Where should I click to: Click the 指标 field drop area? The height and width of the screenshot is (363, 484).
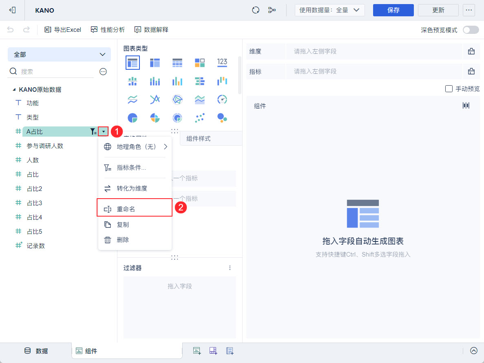tap(374, 71)
